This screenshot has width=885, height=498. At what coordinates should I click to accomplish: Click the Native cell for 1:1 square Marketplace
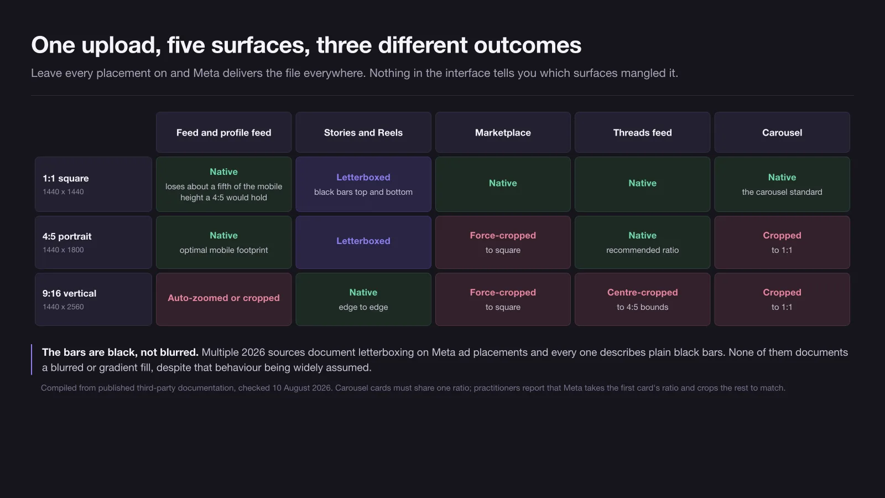(x=503, y=184)
